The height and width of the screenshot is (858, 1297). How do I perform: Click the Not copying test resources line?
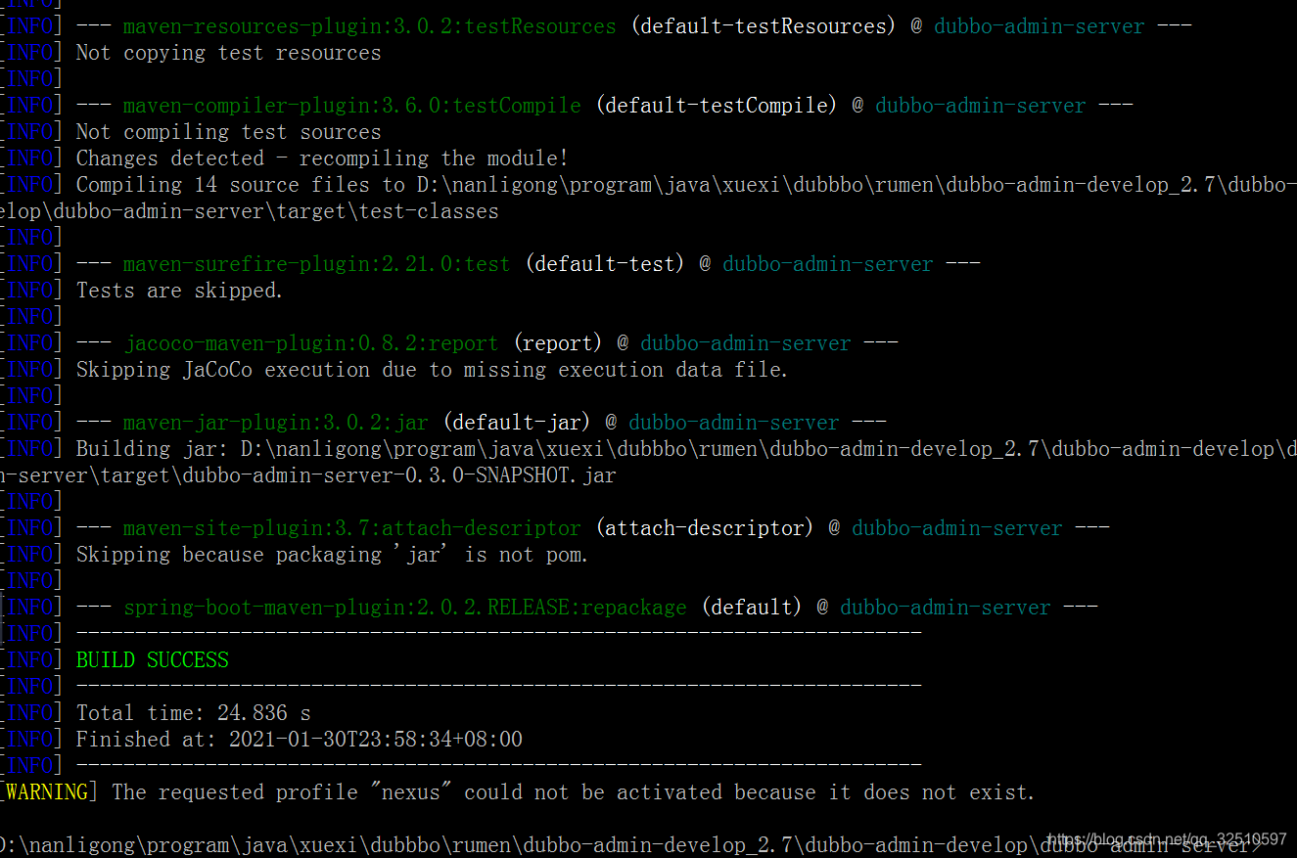pos(228,53)
